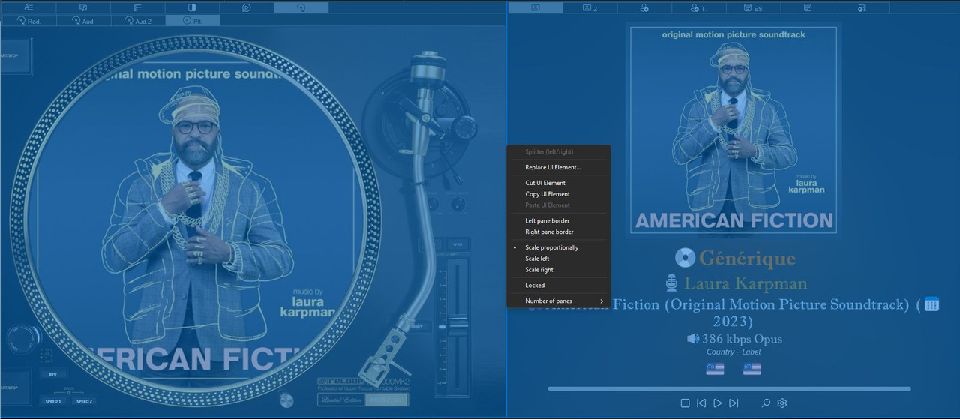Click the first US flag icon
960x419 pixels.
coord(715,369)
